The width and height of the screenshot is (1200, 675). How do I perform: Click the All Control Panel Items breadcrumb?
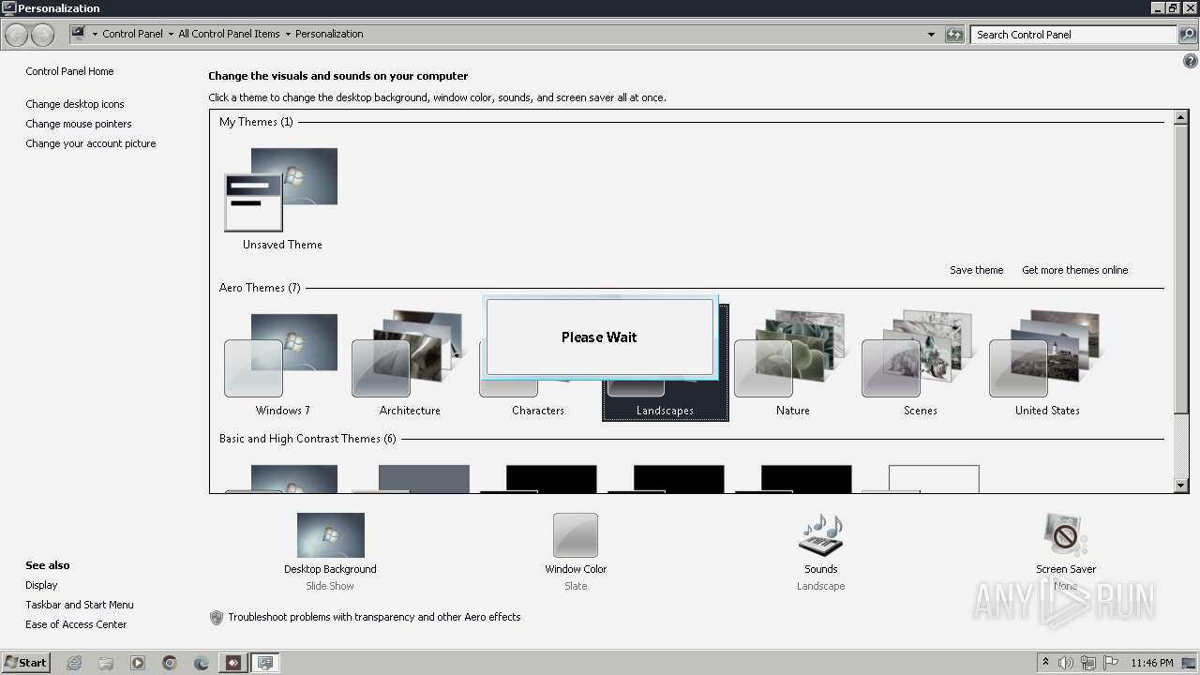pyautogui.click(x=229, y=34)
